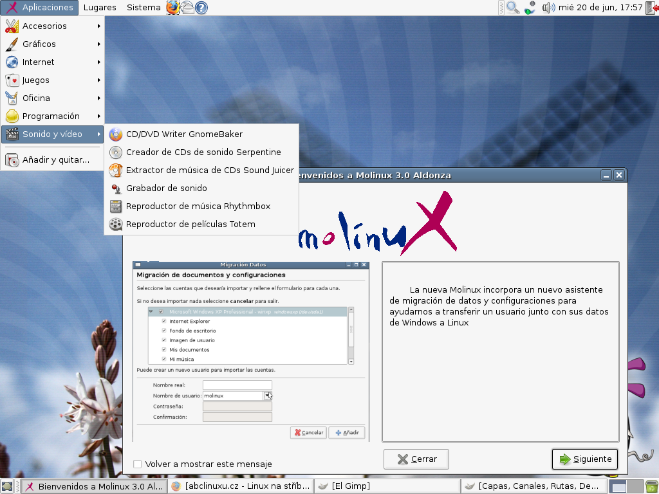Open the Lugares menu
The height and width of the screenshot is (494, 659).
(100, 8)
